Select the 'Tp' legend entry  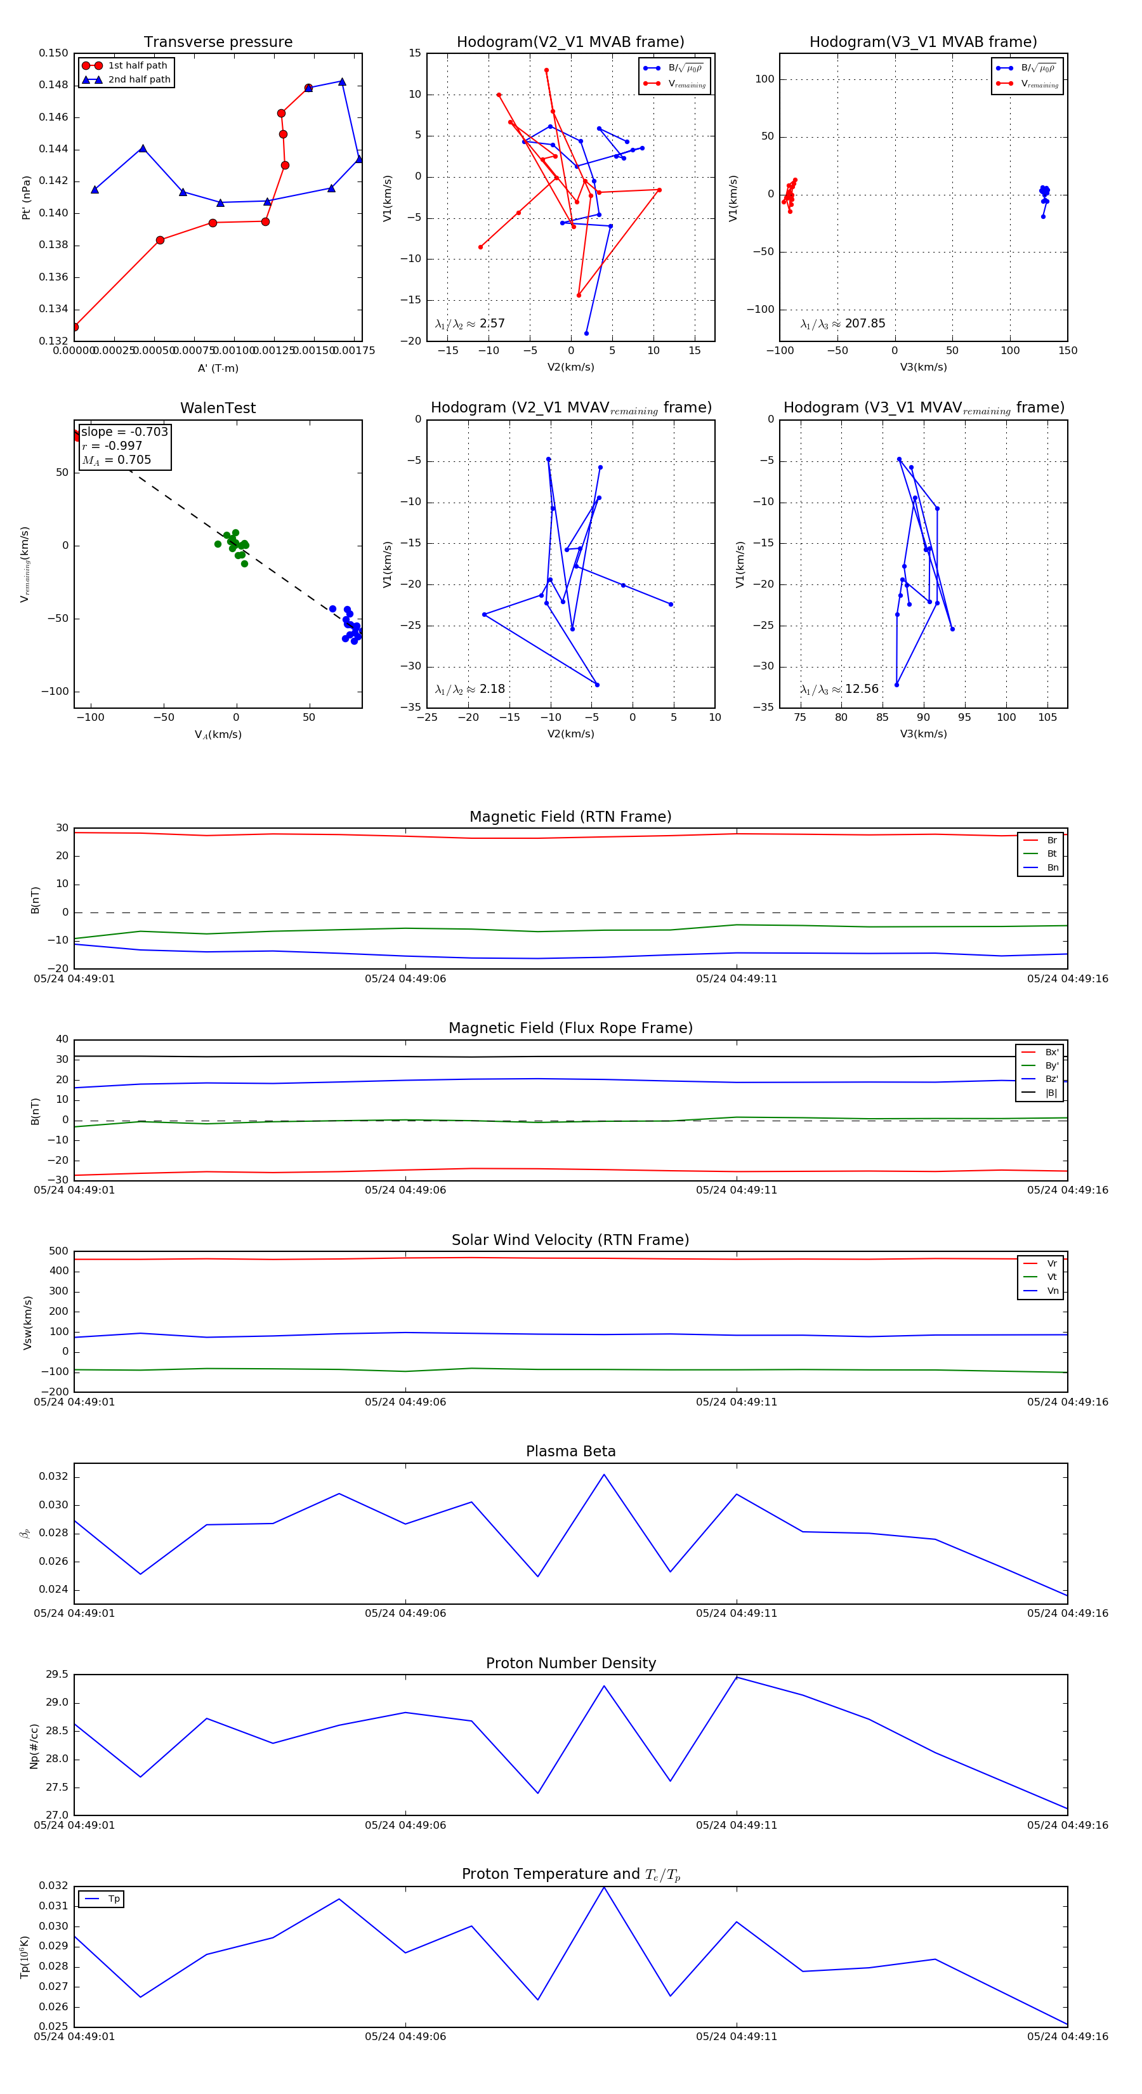pos(102,1899)
